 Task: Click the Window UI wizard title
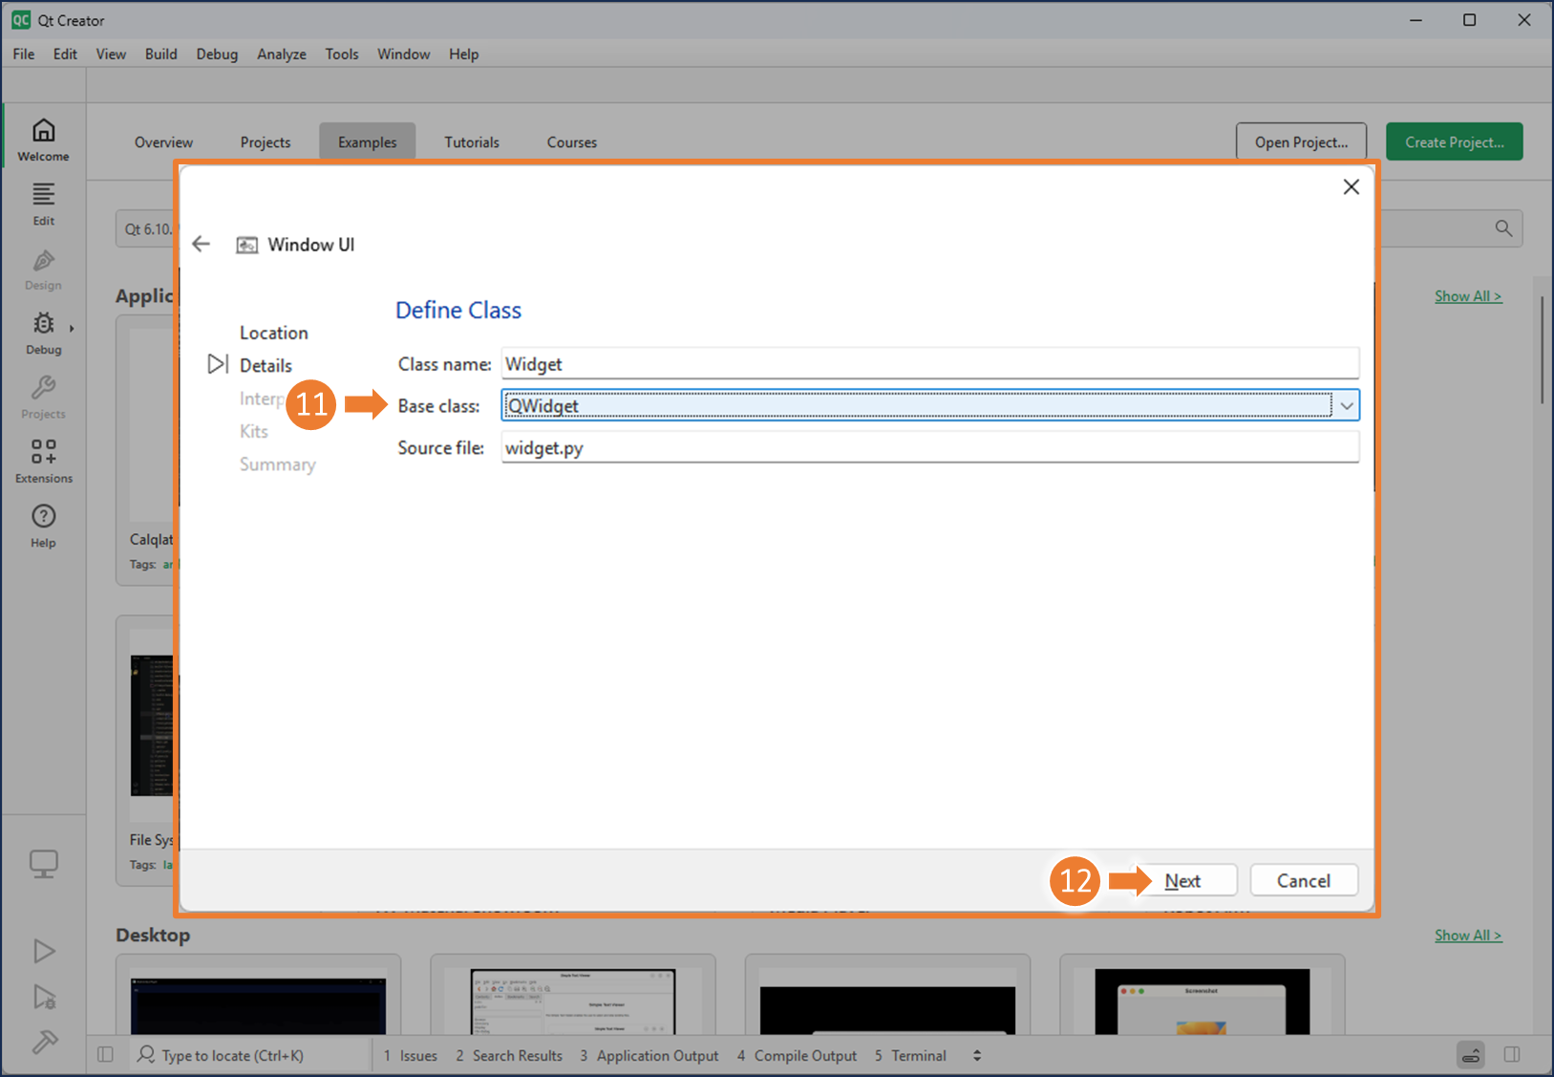(x=311, y=245)
